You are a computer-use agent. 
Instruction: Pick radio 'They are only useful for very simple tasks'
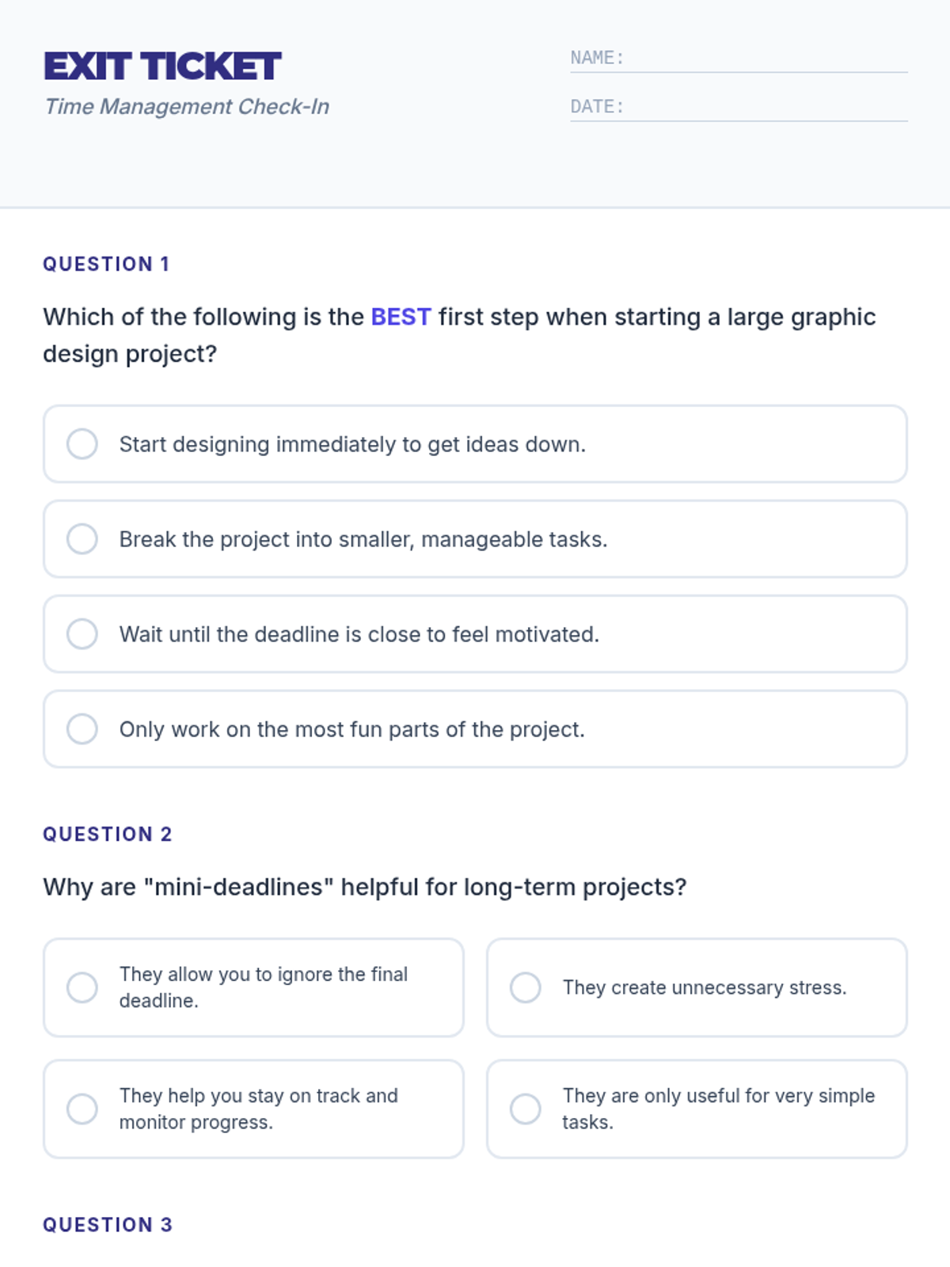pos(526,1109)
